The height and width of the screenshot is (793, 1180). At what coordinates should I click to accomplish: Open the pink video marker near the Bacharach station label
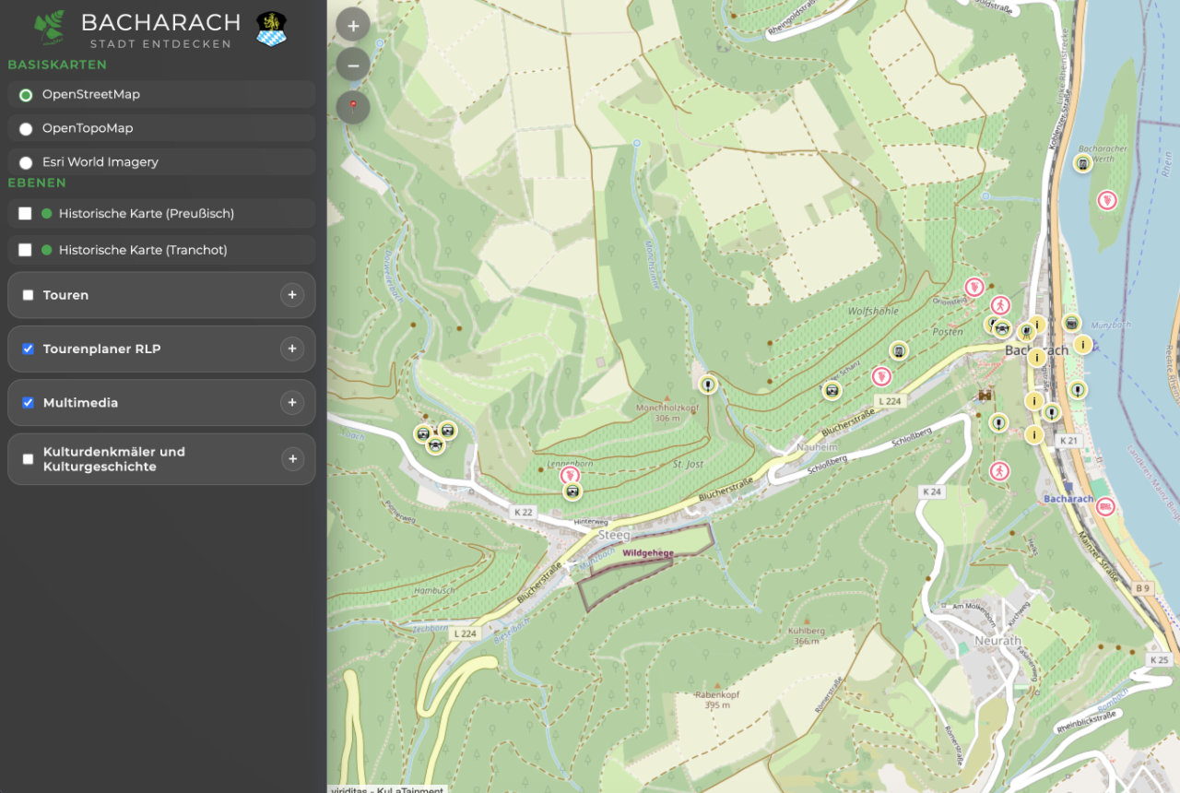pos(1104,505)
